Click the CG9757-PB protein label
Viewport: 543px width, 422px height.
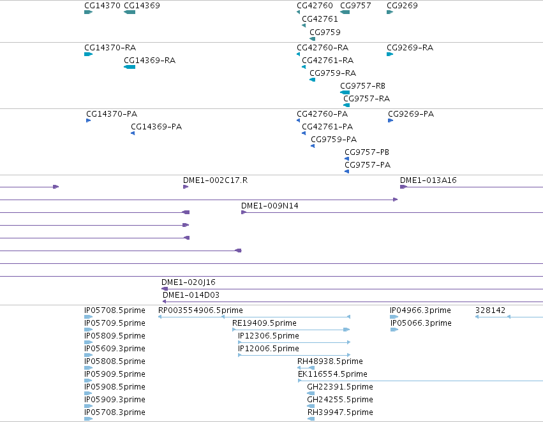(367, 152)
